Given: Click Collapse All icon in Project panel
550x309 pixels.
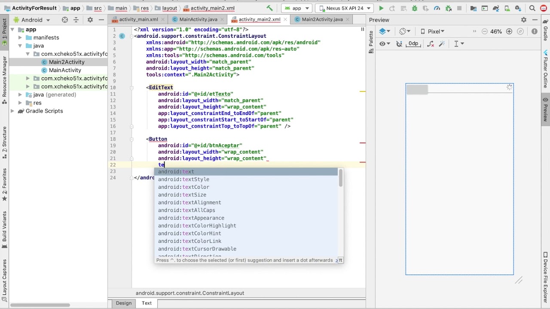Looking at the screenshot, I should pos(76,20).
